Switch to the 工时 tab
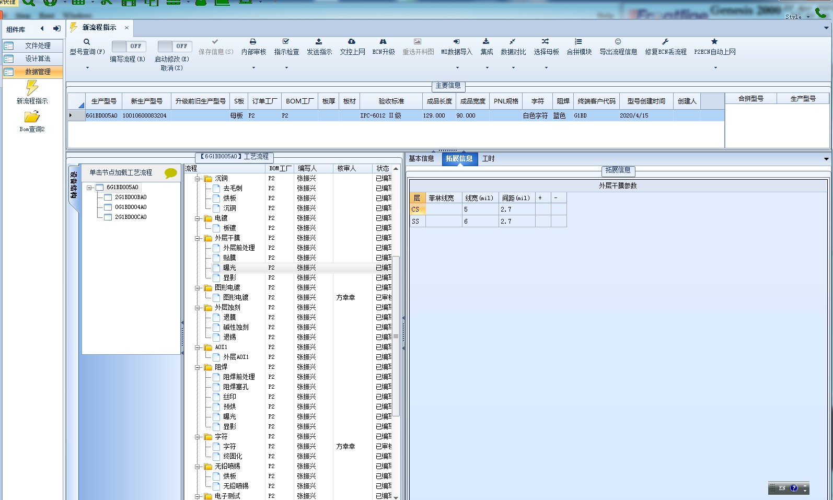Screen dimensions: 833x500 click(488, 159)
